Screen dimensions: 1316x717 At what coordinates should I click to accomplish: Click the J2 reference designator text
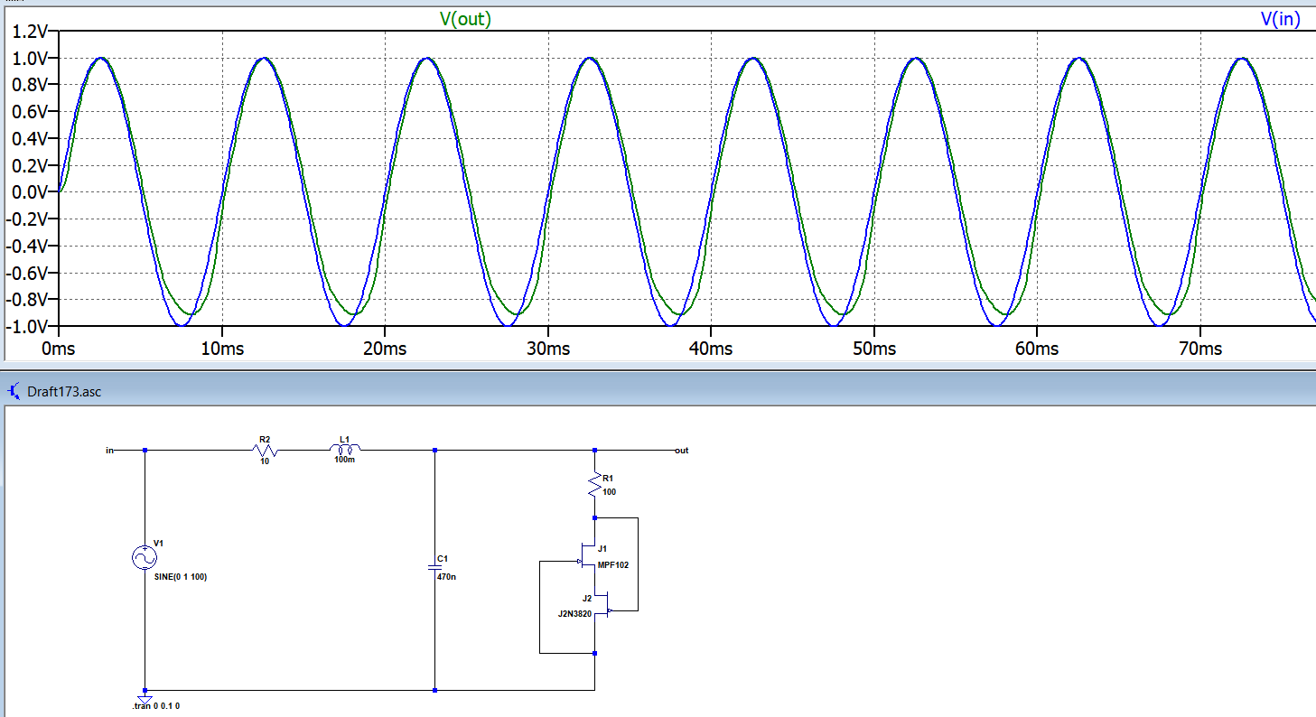(587, 598)
